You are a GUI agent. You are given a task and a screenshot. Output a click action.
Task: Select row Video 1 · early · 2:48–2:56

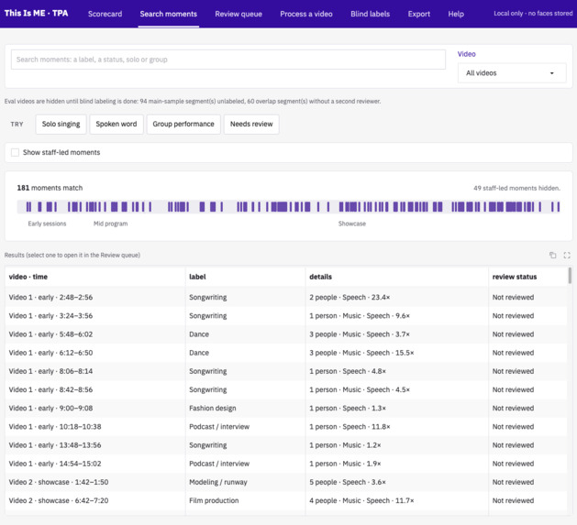coord(286,297)
